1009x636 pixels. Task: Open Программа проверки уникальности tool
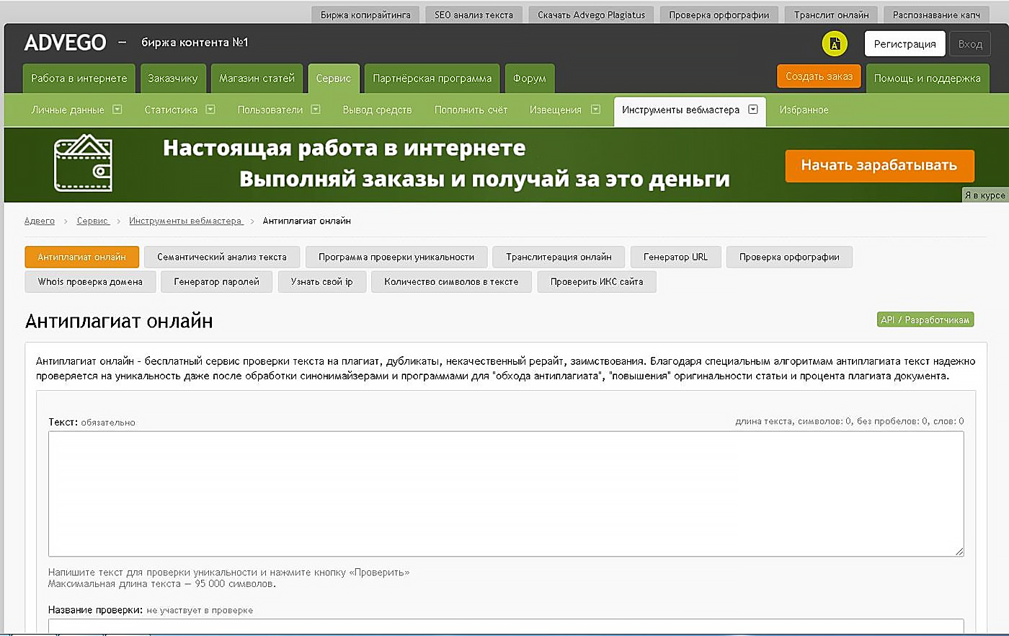pos(396,257)
